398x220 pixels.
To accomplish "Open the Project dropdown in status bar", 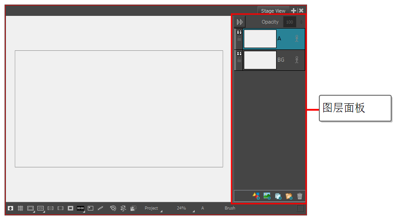I will pyautogui.click(x=153, y=208).
